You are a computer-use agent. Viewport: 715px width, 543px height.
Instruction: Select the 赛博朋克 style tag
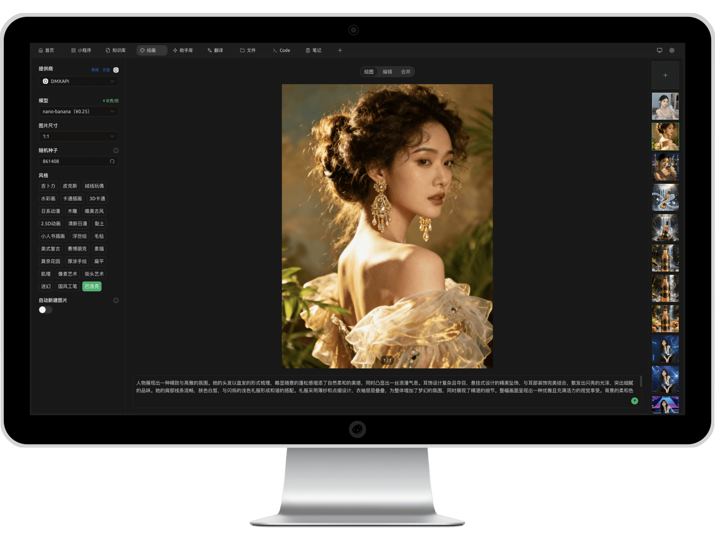pyautogui.click(x=77, y=249)
